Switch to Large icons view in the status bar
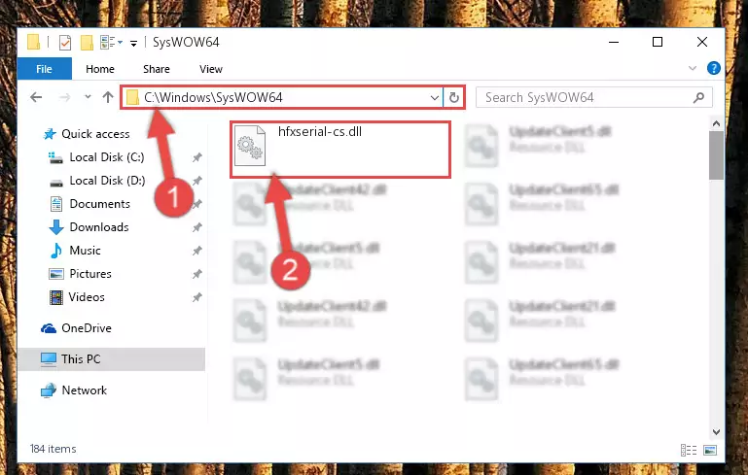The image size is (748, 475). click(710, 450)
